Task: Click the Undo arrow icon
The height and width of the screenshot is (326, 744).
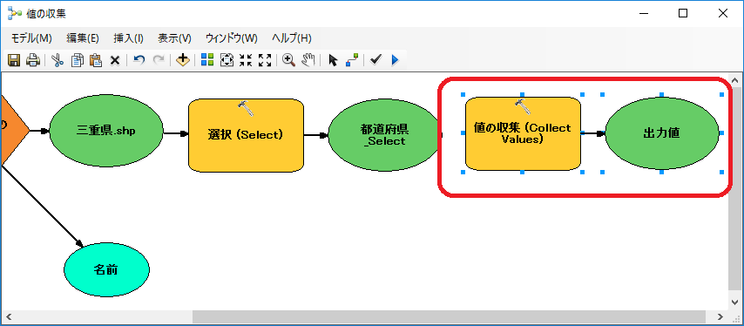Action: (x=139, y=60)
